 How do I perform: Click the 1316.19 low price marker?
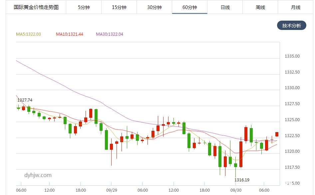point(242,180)
